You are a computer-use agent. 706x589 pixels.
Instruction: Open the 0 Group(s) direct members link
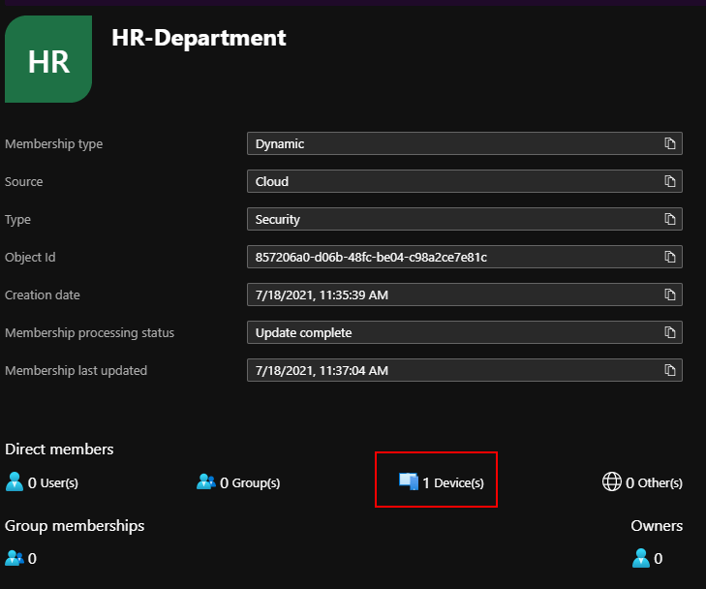[238, 482]
